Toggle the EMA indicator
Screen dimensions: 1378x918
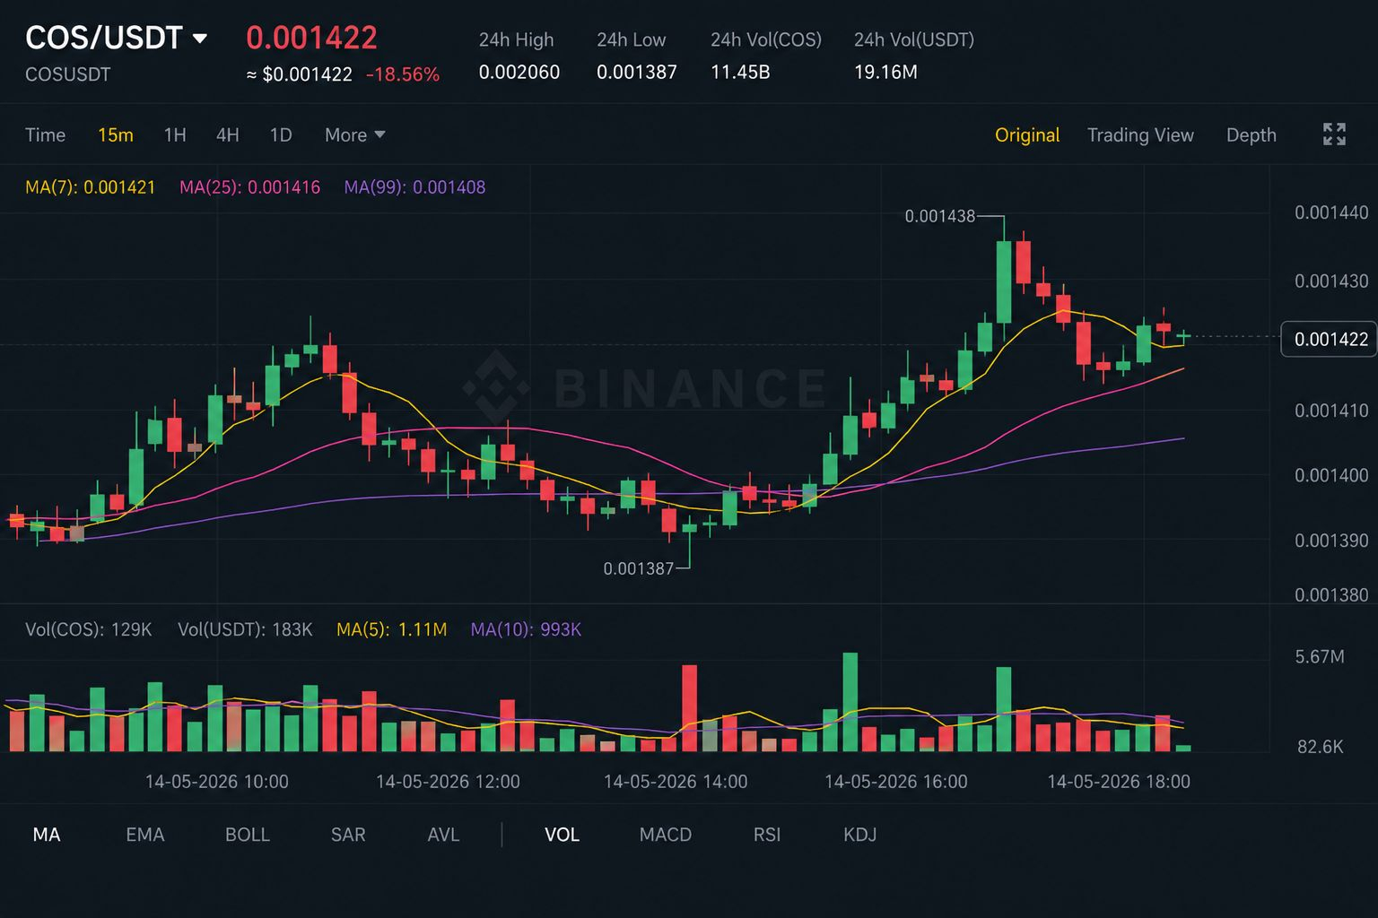click(145, 835)
